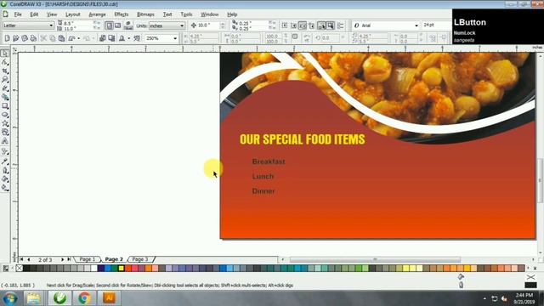
Task: Pick the white swatch in color palette
Action: (94, 269)
